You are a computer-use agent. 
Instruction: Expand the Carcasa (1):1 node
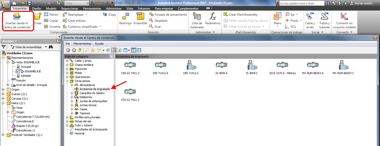point(3,99)
